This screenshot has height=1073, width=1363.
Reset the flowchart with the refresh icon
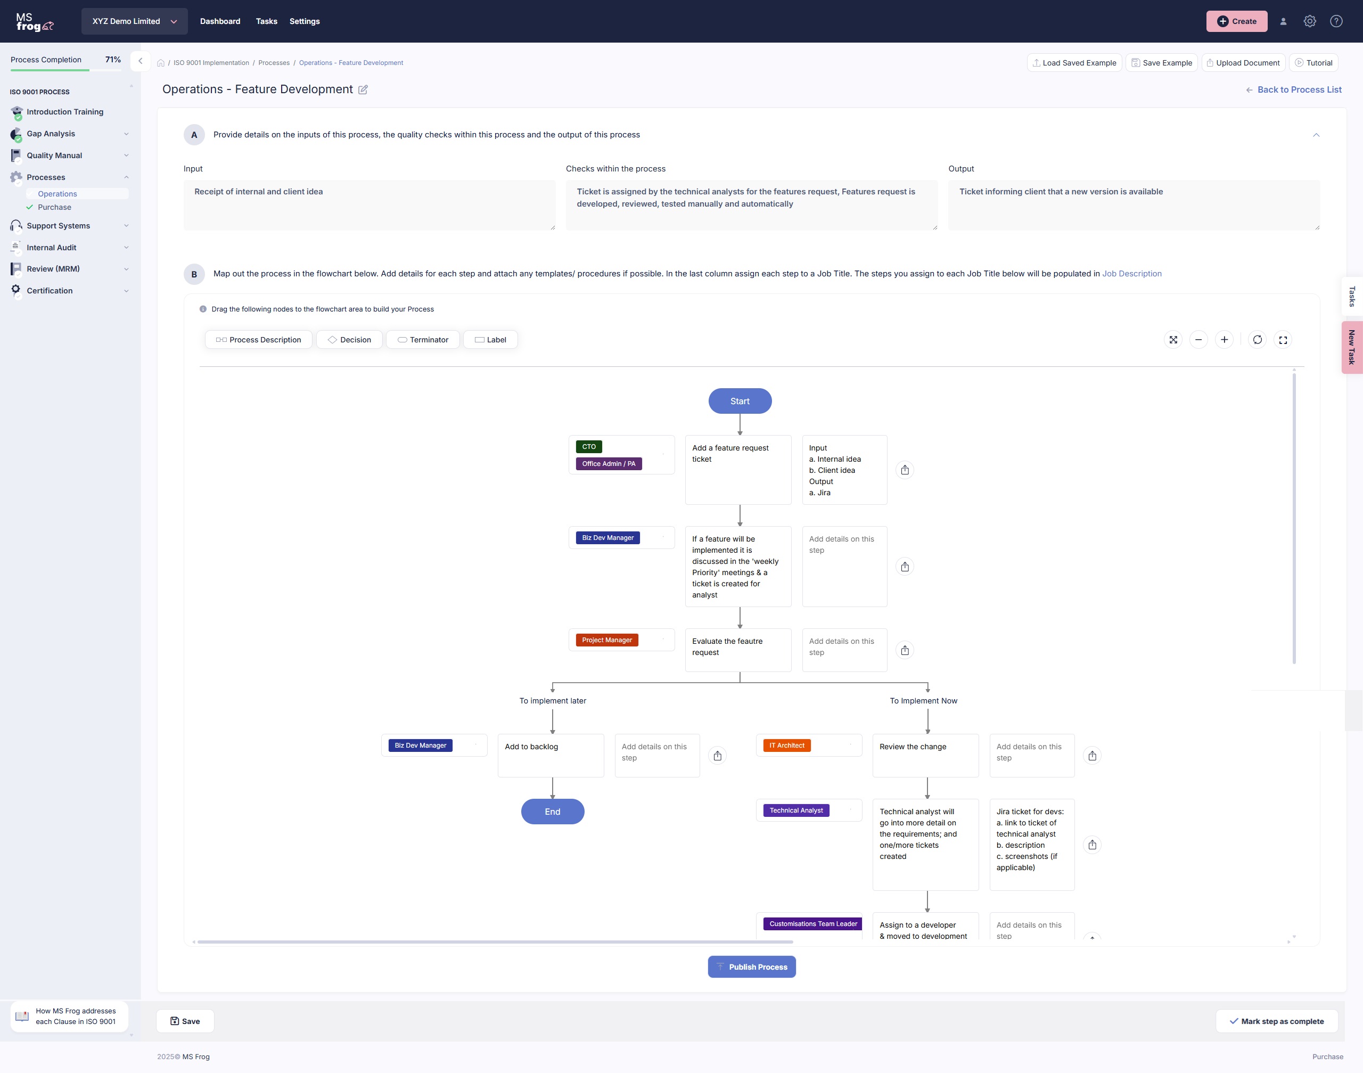coord(1258,340)
